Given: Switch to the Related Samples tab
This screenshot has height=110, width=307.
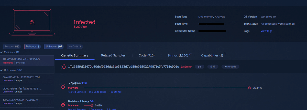Looking at the screenshot, I should tap(113, 55).
